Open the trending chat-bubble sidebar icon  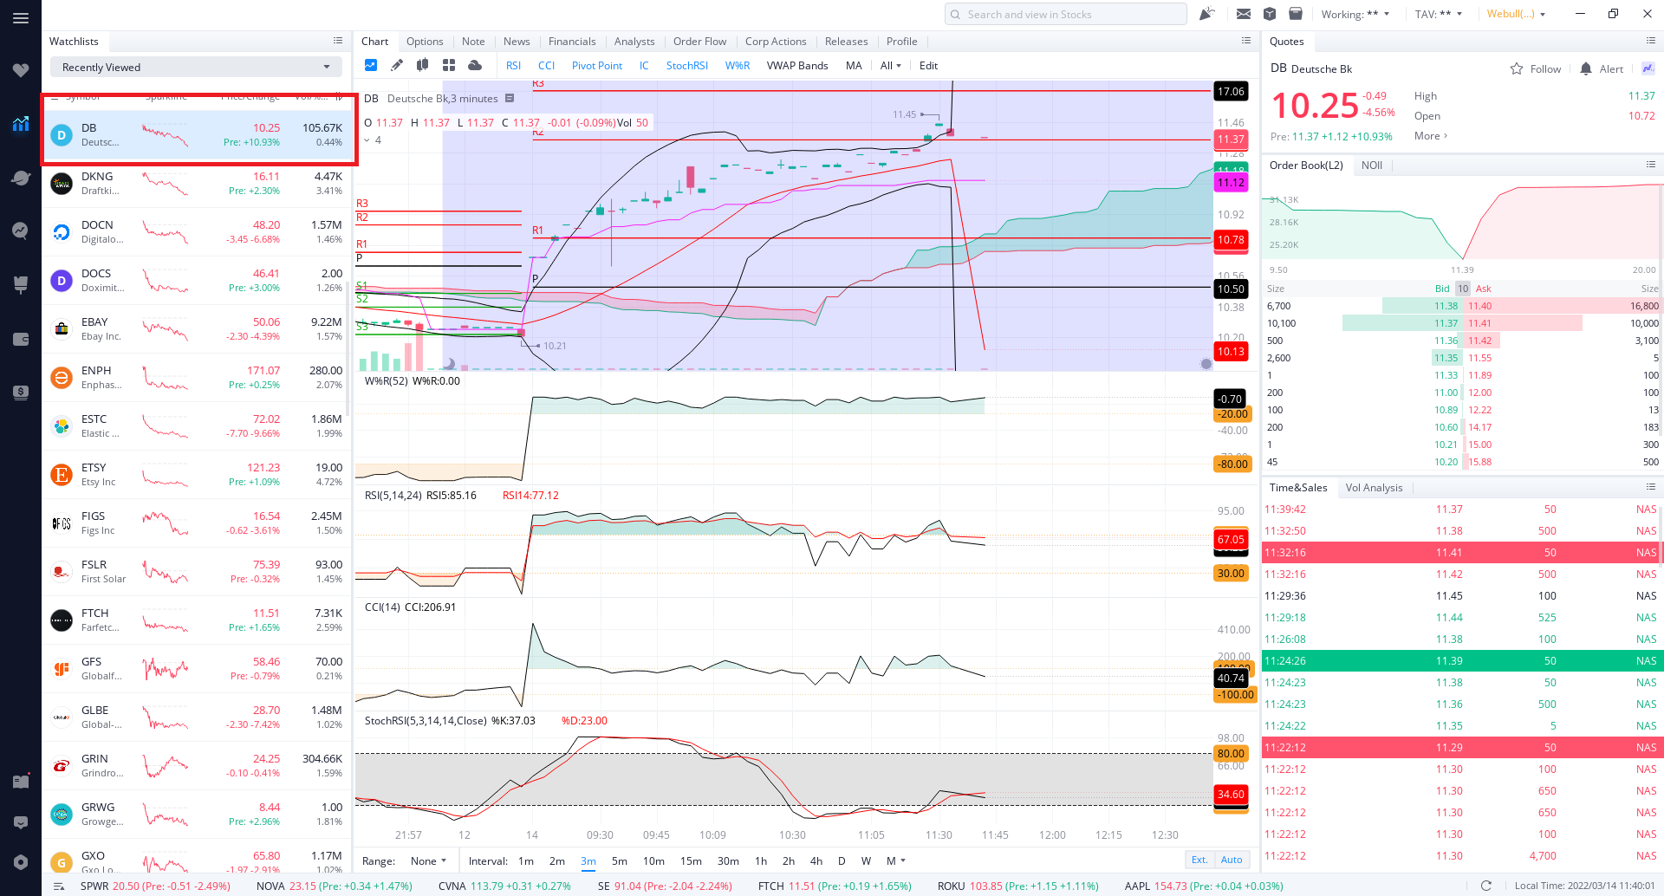[21, 230]
